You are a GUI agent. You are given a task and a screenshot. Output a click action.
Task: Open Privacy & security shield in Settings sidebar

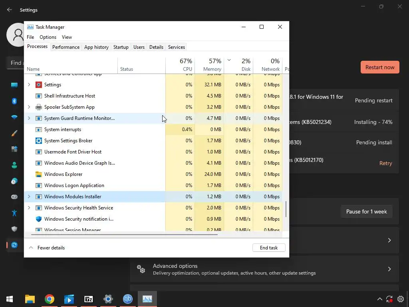coord(14,229)
